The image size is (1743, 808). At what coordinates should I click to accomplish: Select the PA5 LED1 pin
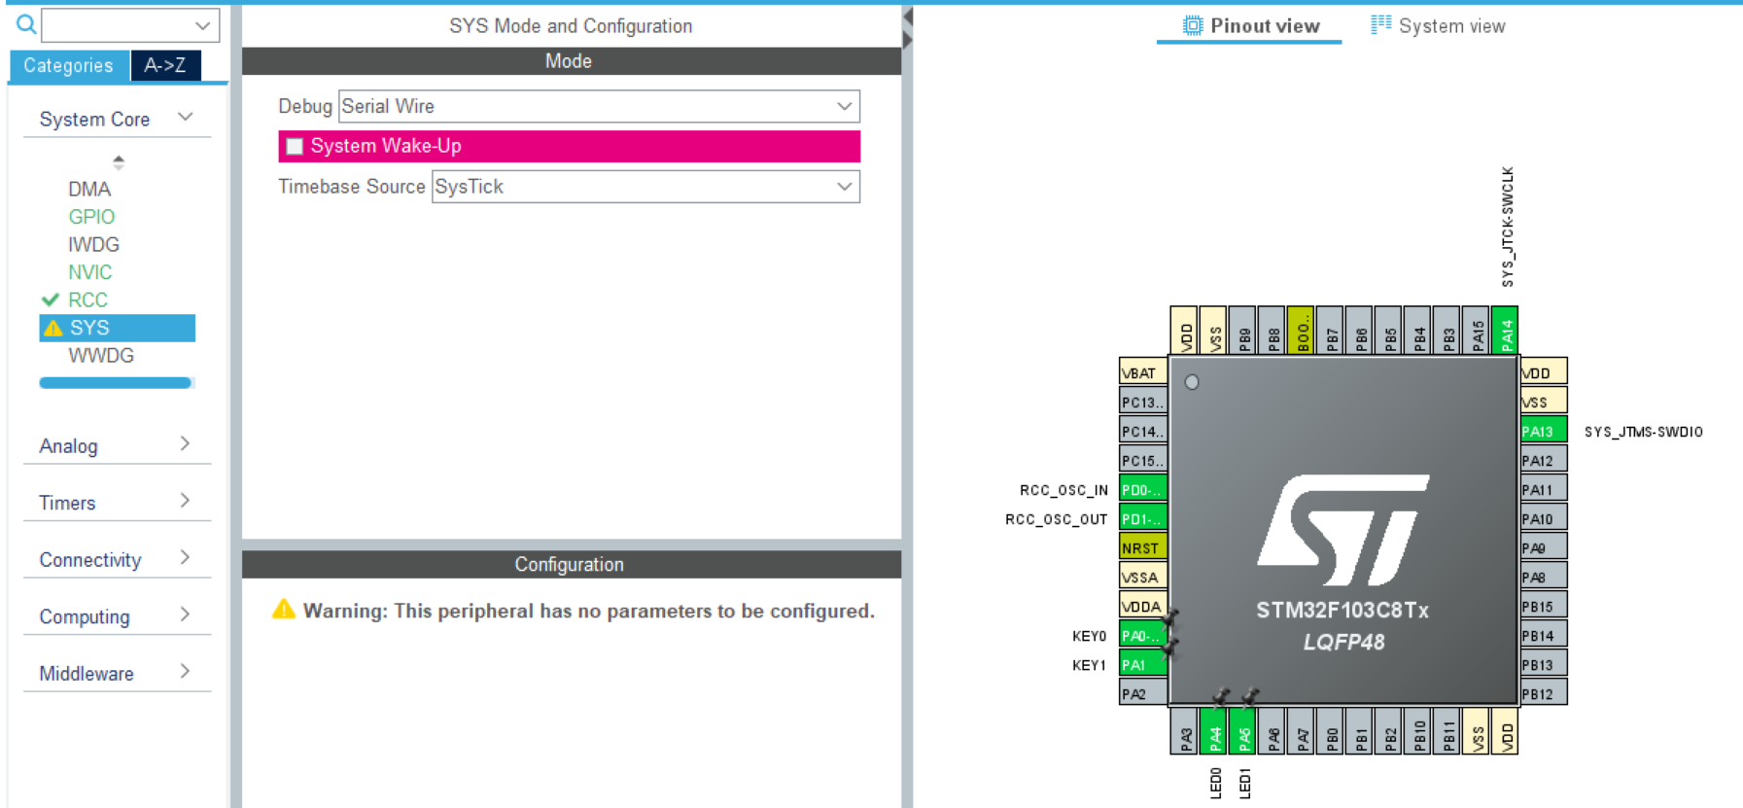(1242, 731)
